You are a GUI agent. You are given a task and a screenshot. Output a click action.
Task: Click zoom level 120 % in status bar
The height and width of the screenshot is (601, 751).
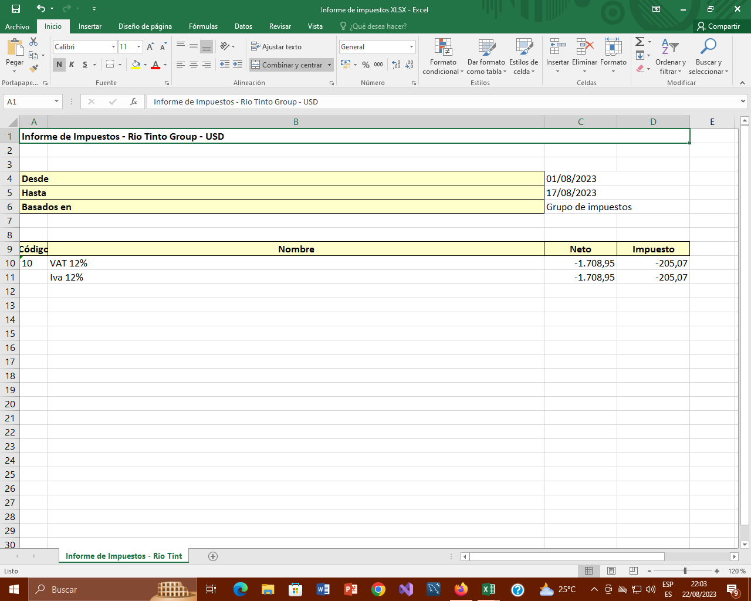click(x=737, y=571)
